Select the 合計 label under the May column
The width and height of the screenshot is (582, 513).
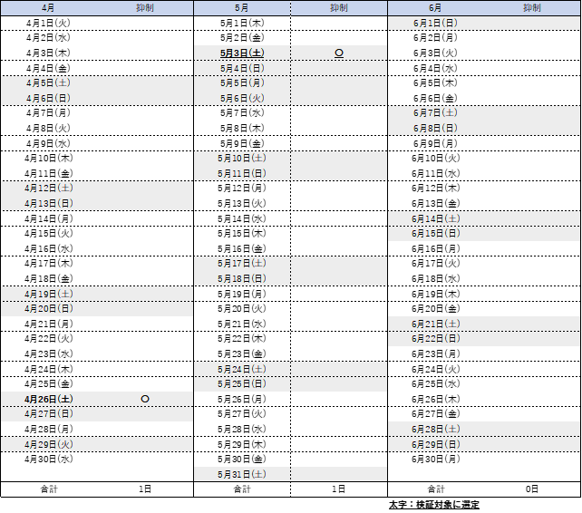[x=241, y=489]
